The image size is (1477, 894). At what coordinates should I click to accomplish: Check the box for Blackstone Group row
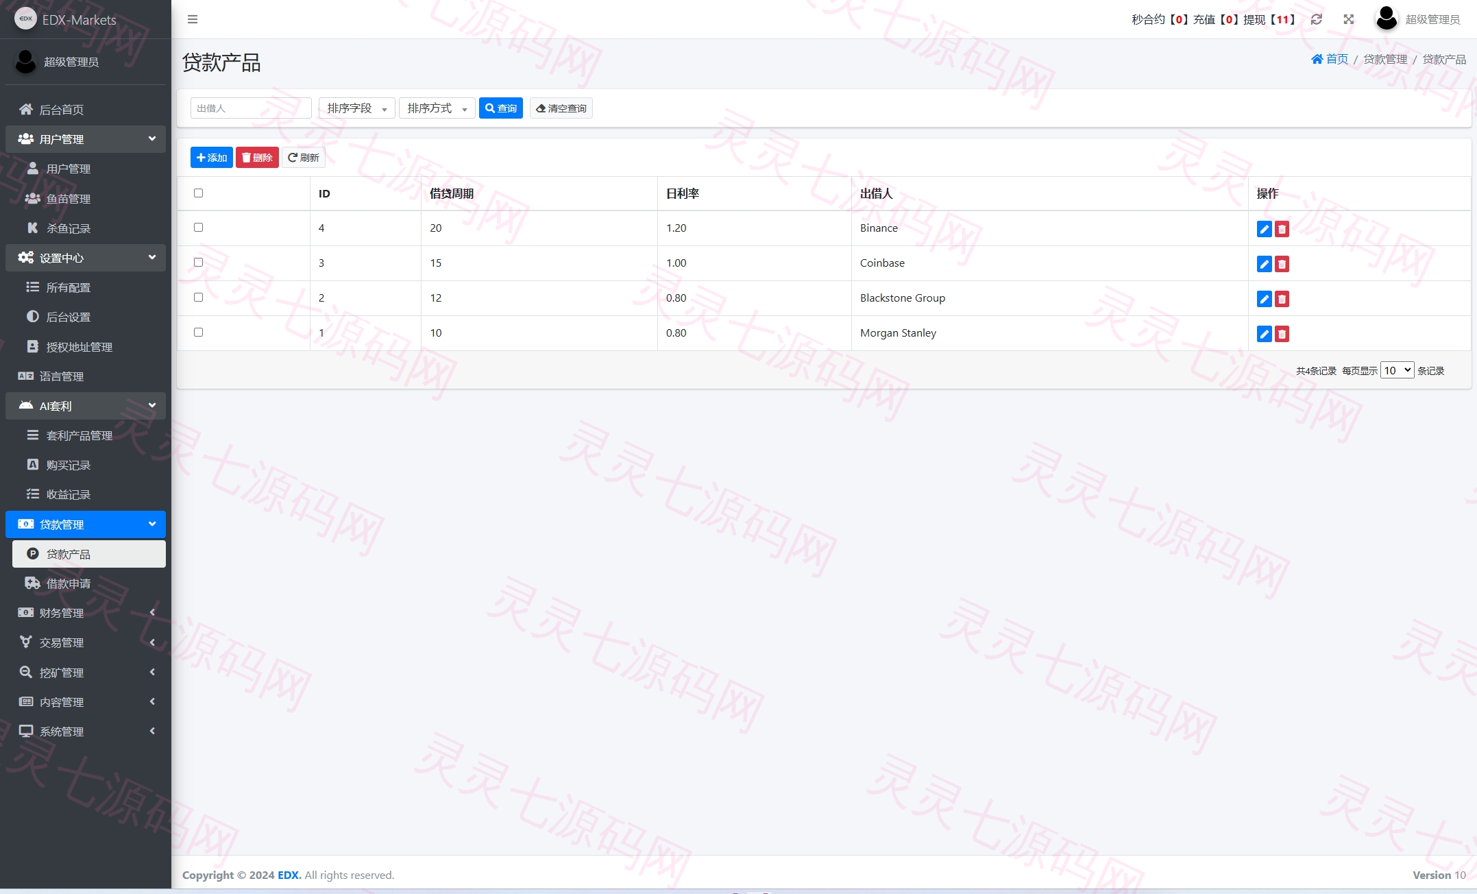coord(198,297)
